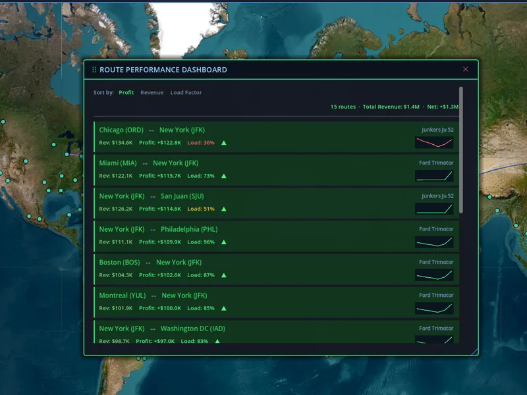This screenshot has width=527, height=395.
Task: Click the sparkline chart on the Montreal route row
Action: click(433, 307)
